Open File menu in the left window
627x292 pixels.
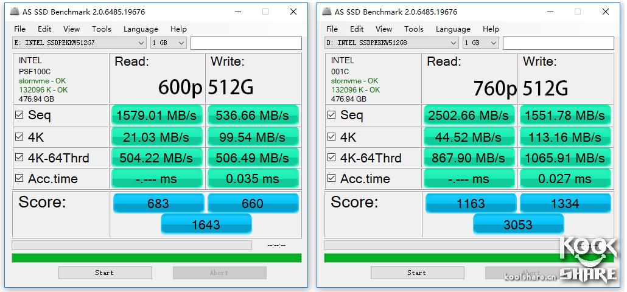pos(19,29)
